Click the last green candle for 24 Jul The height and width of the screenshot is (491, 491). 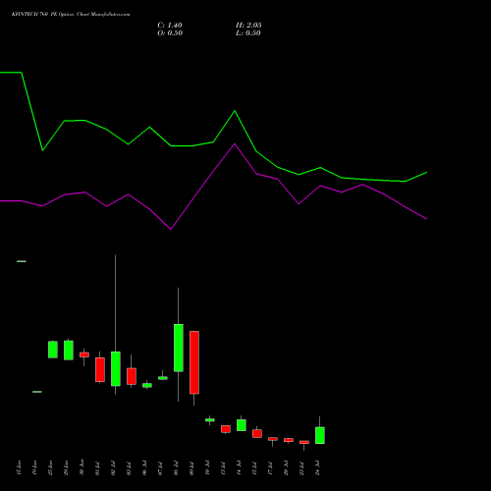(x=320, y=435)
